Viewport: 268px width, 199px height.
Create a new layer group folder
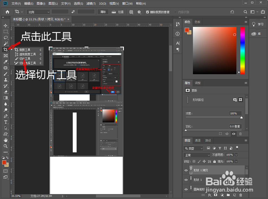pos(228,195)
